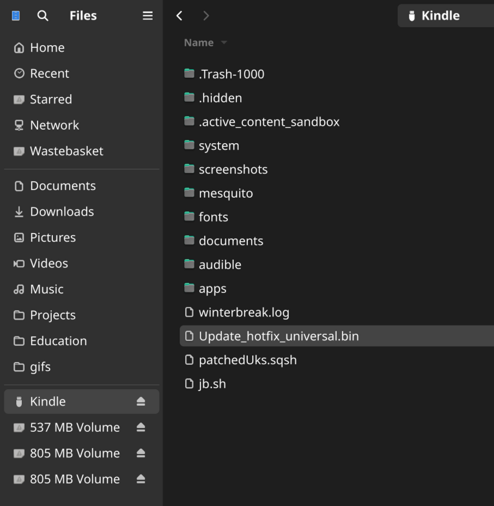Open the gifs bookmark folder
Viewport: 494px width, 506px height.
40,367
